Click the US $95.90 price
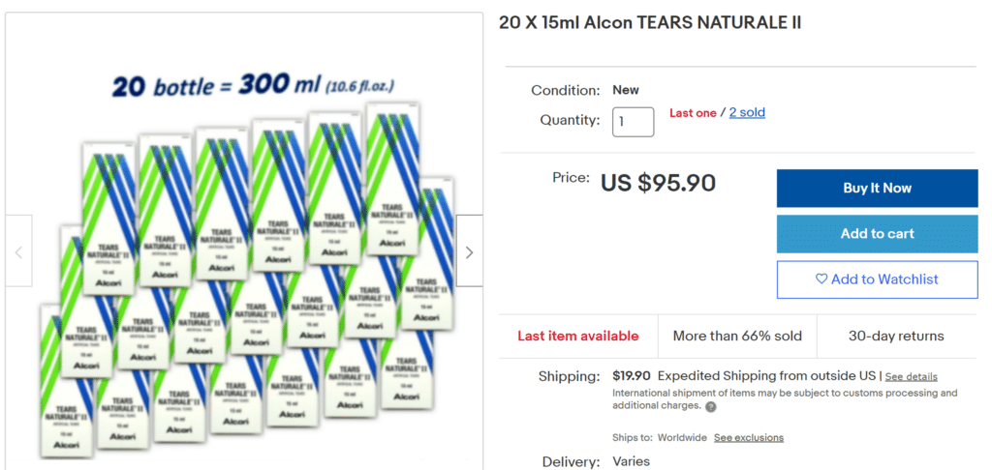 click(658, 183)
